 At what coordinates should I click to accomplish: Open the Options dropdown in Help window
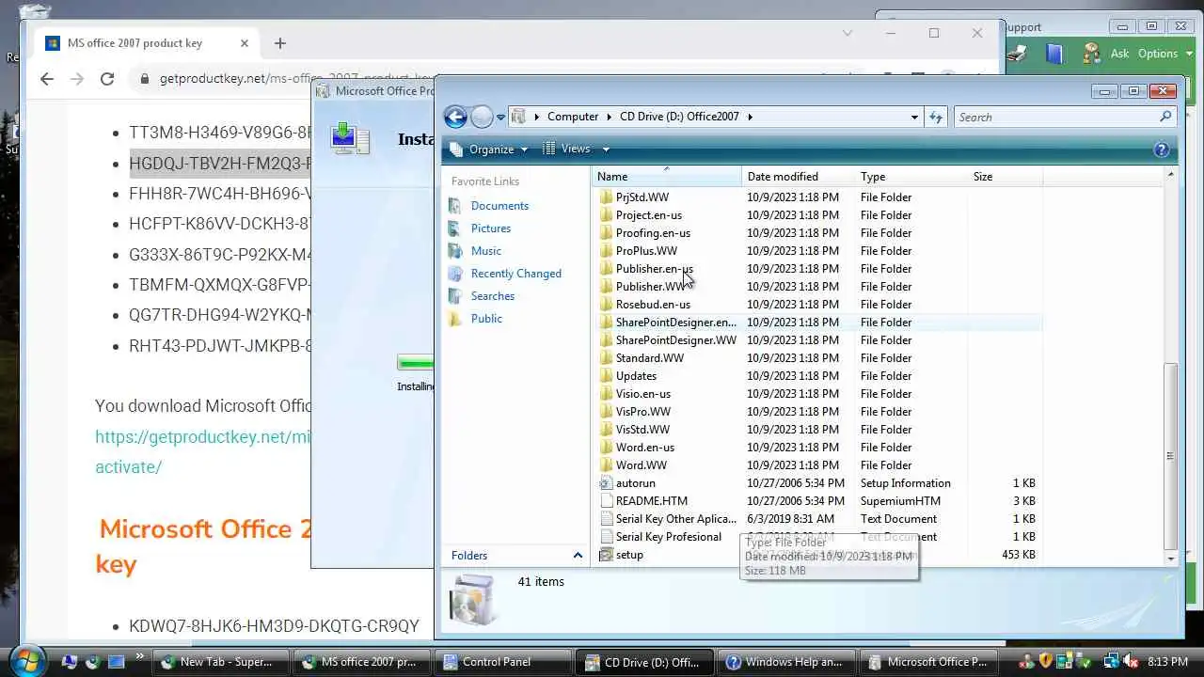coord(1164,54)
